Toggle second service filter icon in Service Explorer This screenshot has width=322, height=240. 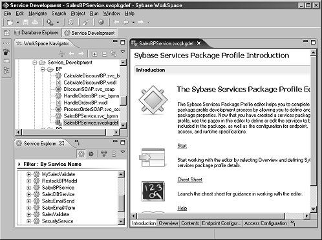coord(91,154)
